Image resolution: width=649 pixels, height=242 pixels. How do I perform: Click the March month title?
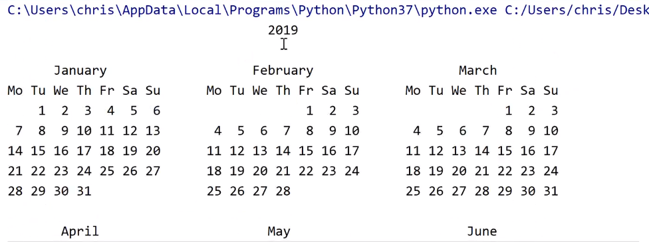coord(477,71)
